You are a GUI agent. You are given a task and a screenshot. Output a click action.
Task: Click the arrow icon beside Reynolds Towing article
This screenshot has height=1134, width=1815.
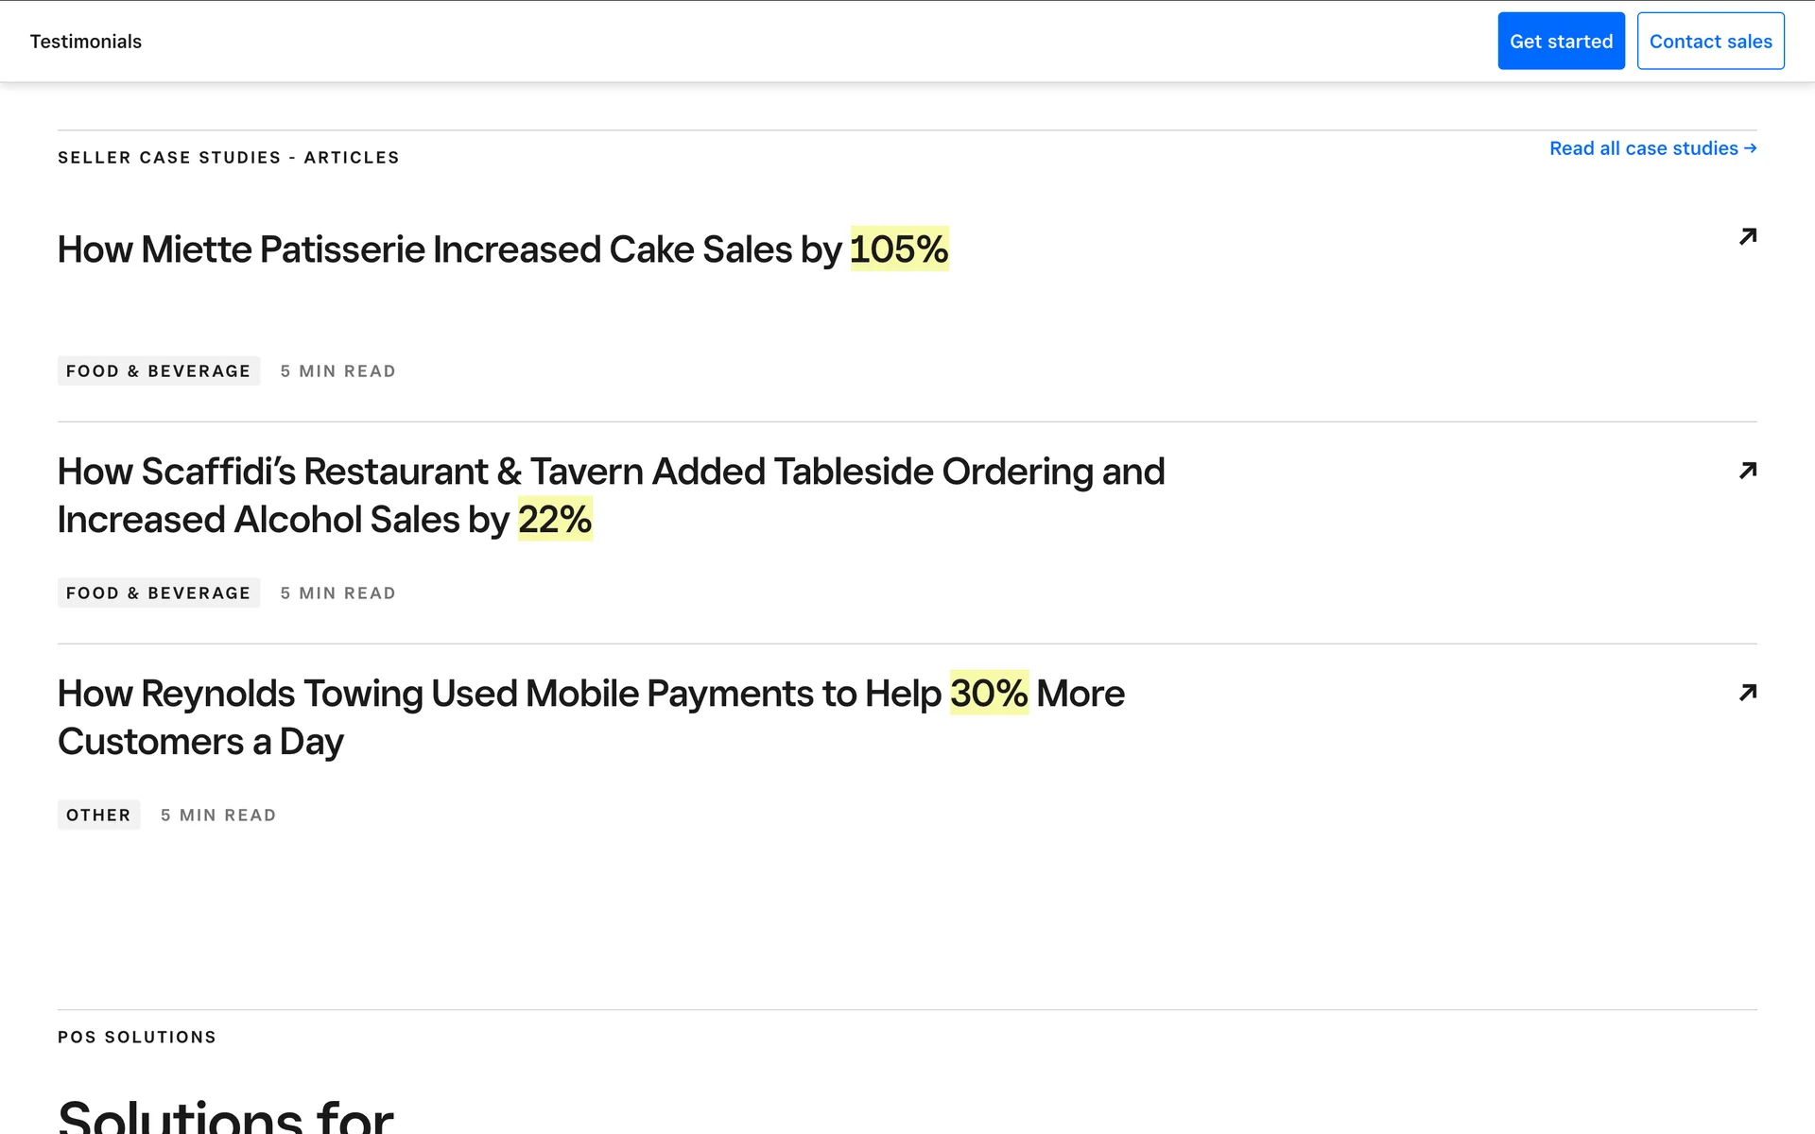click(x=1747, y=693)
